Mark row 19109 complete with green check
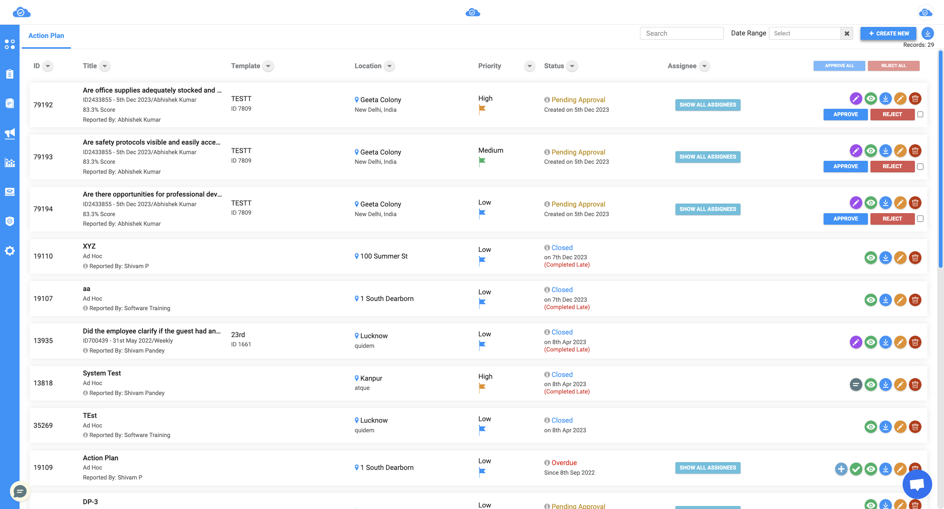This screenshot has height=509, width=944. click(x=856, y=469)
